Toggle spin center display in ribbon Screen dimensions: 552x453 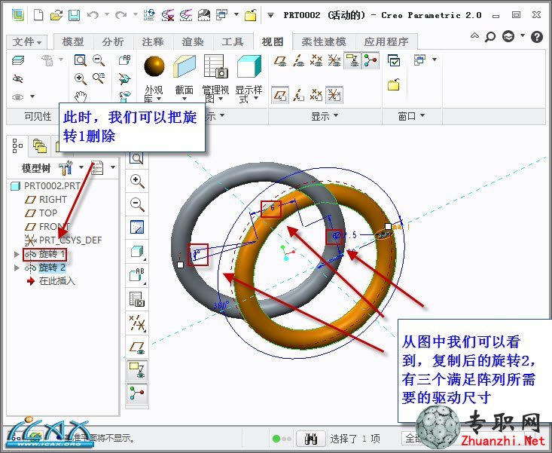pyautogui.click(x=371, y=60)
